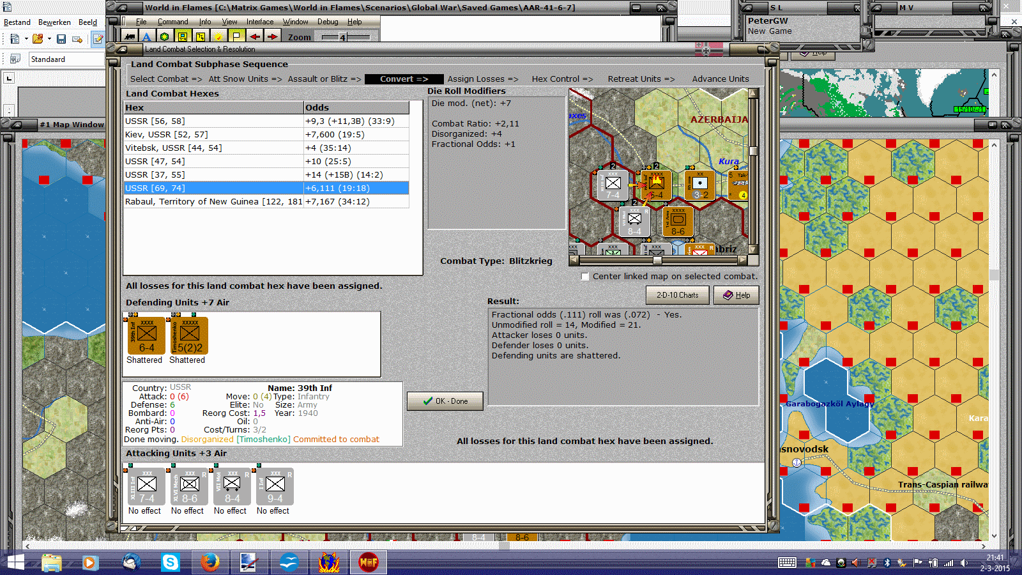The image size is (1022, 575).
Task: Open the new document icon in background editor
Action: coord(15,39)
